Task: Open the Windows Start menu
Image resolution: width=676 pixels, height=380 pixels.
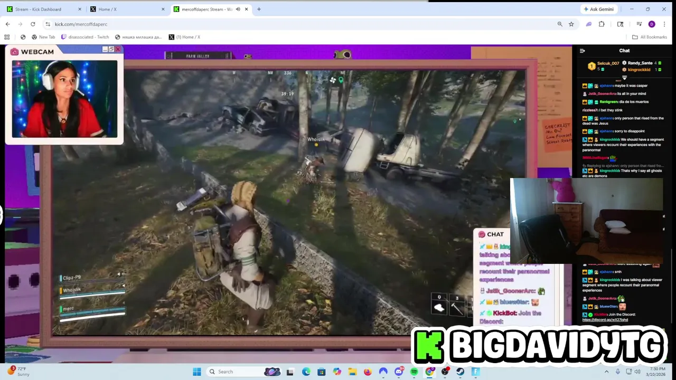Action: point(196,372)
